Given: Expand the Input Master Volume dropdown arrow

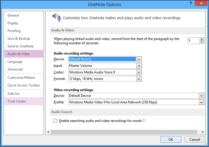Looking at the screenshot, I should tap(139, 66).
